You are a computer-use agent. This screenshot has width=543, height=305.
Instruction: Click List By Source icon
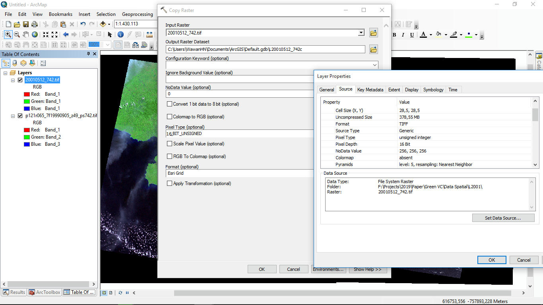15,63
